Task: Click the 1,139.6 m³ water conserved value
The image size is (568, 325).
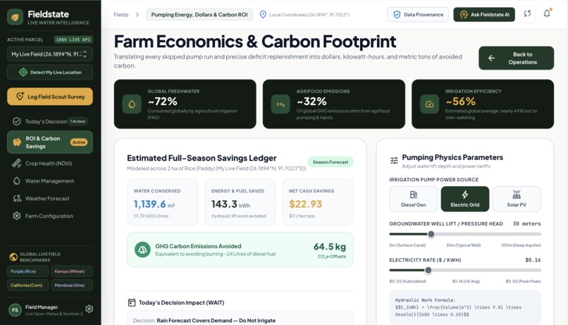Action: 154,204
